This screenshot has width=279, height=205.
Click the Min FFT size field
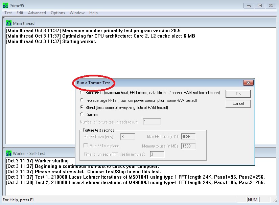click(127, 136)
